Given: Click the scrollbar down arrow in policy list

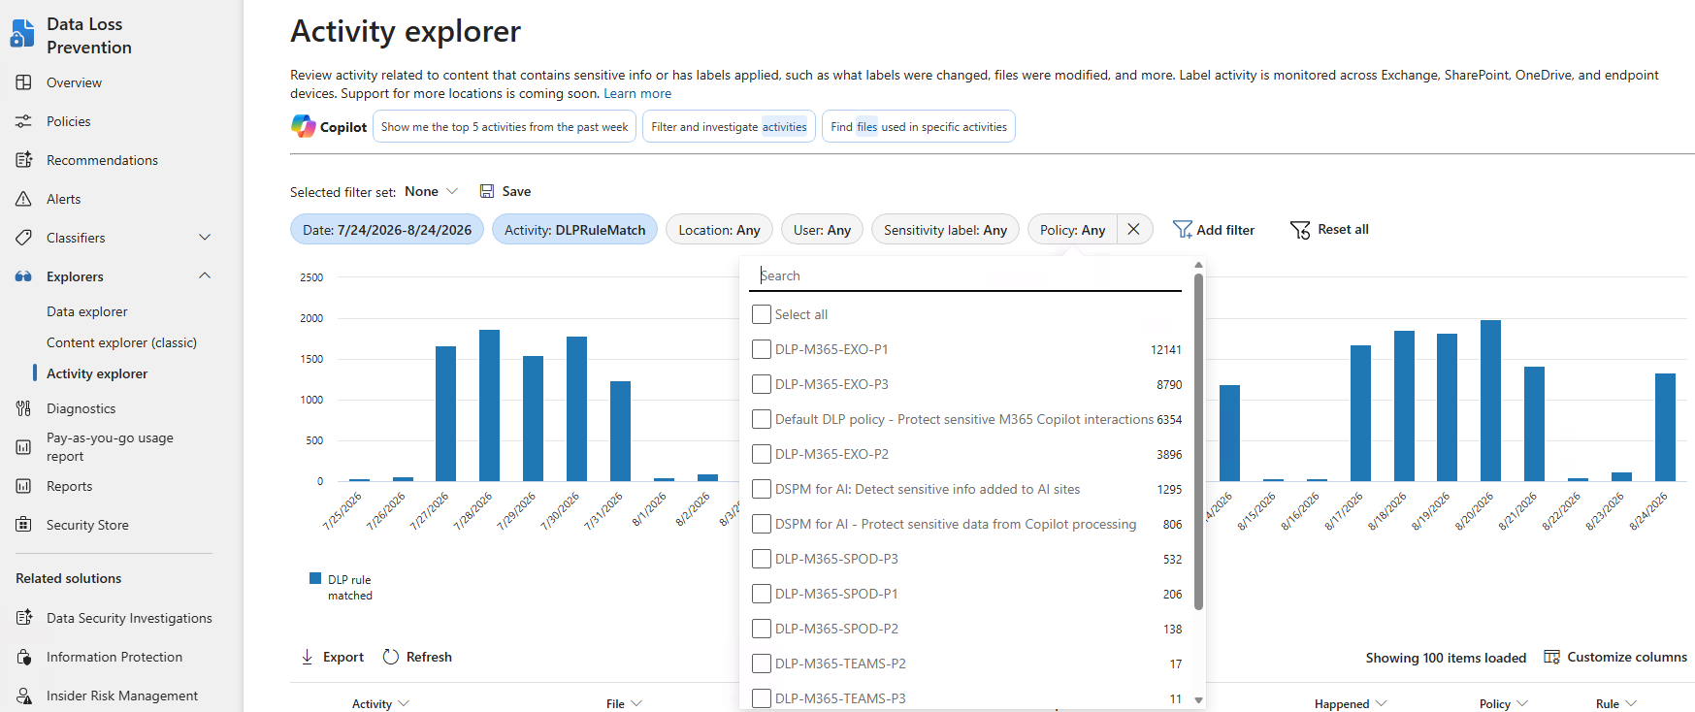Looking at the screenshot, I should pyautogui.click(x=1199, y=699).
